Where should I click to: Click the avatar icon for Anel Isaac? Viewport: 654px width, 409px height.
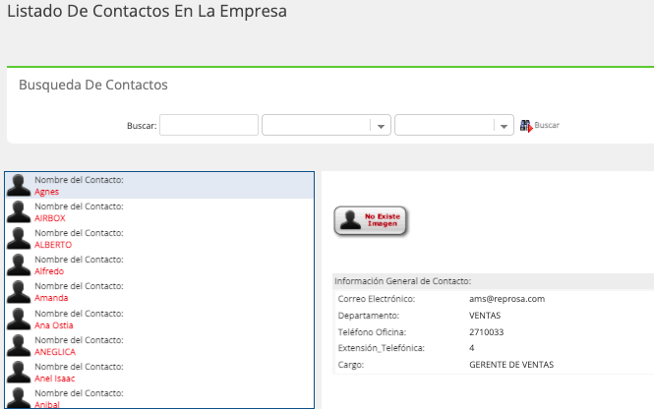(19, 373)
